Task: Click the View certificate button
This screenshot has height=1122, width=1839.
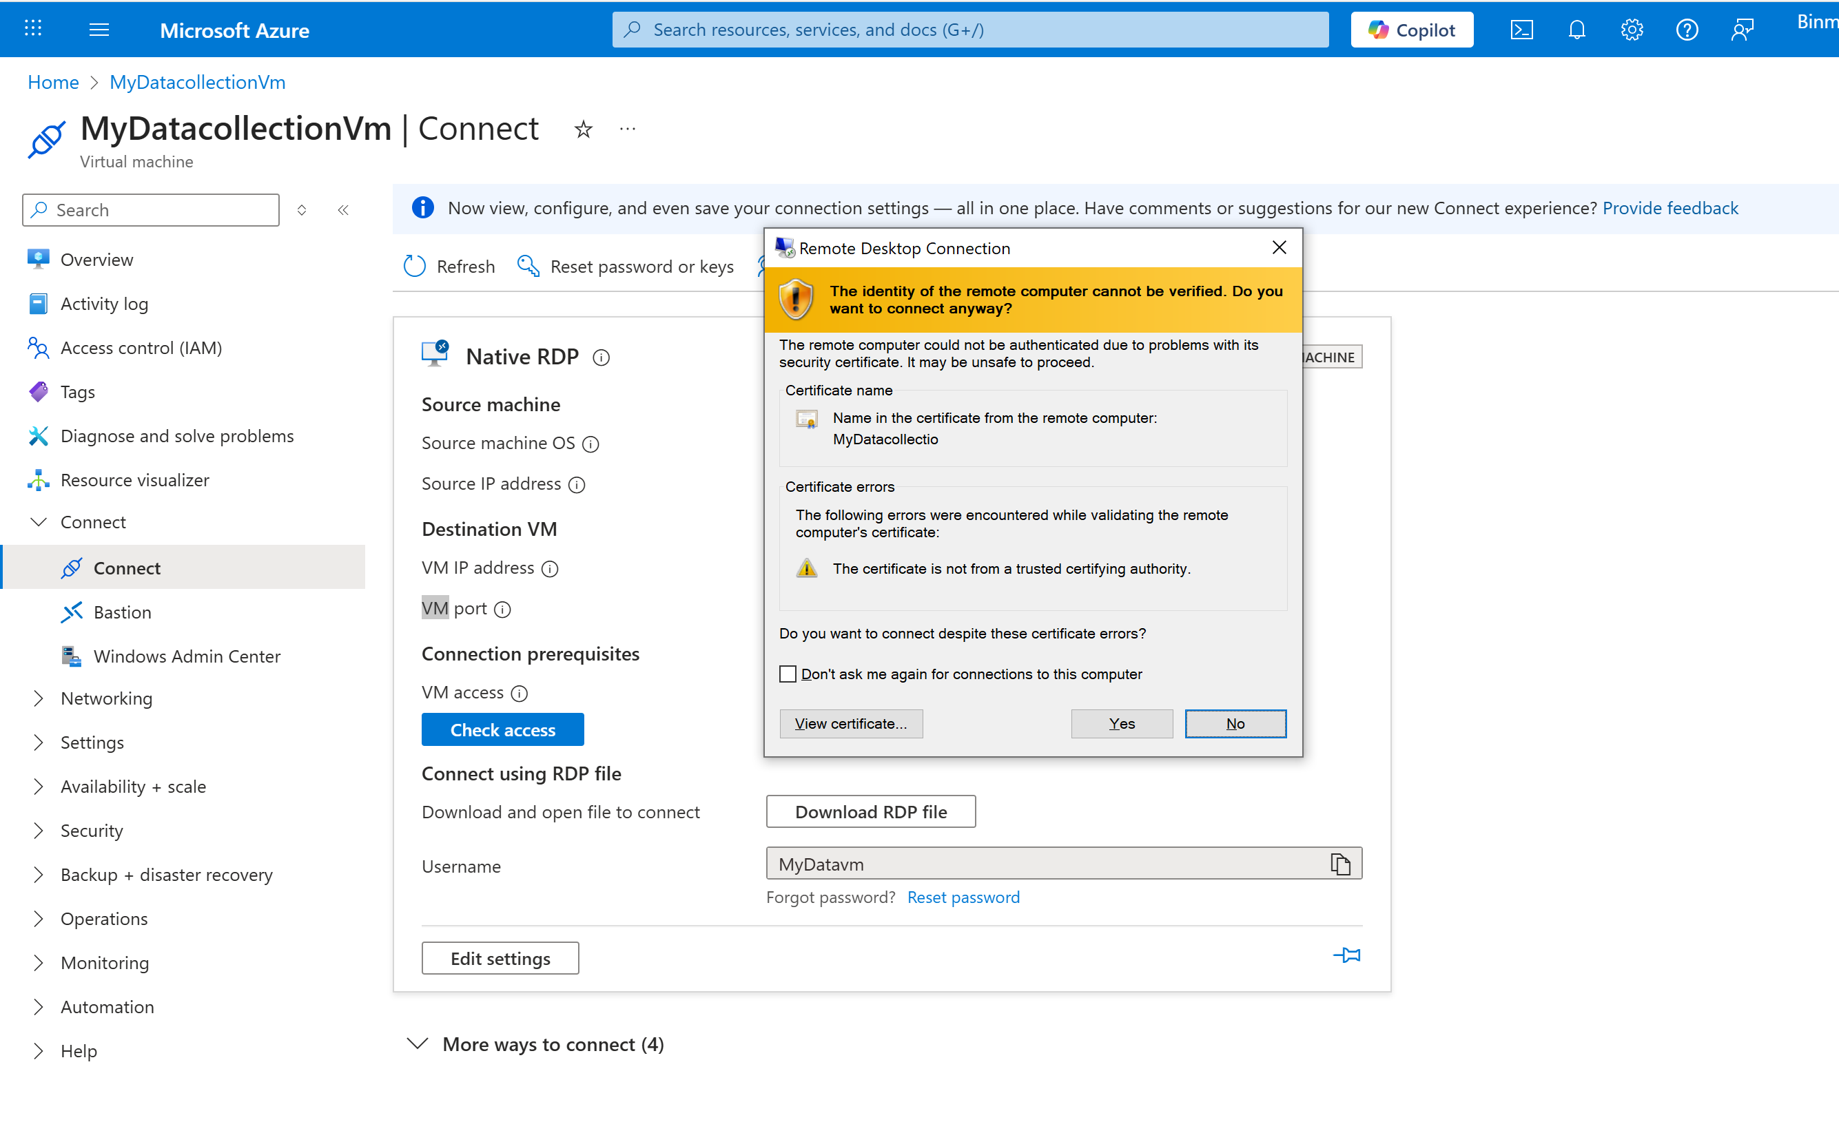Action: point(851,724)
